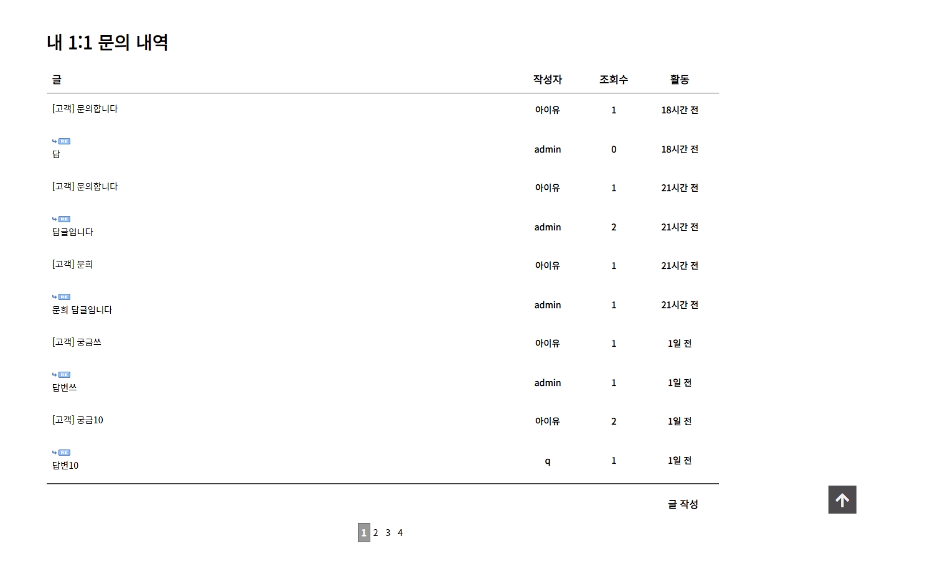Open the "[고객] 문희" inquiry post
Viewport: 943px width, 569px height.
pos(70,263)
